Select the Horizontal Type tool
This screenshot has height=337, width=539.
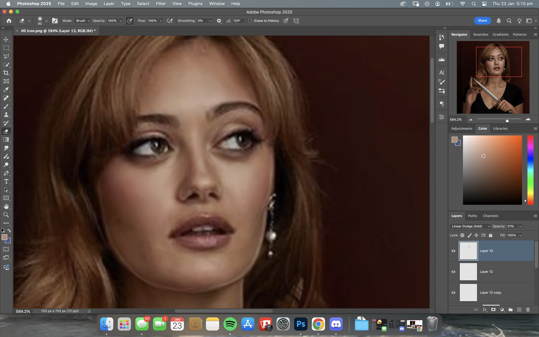pos(6,182)
